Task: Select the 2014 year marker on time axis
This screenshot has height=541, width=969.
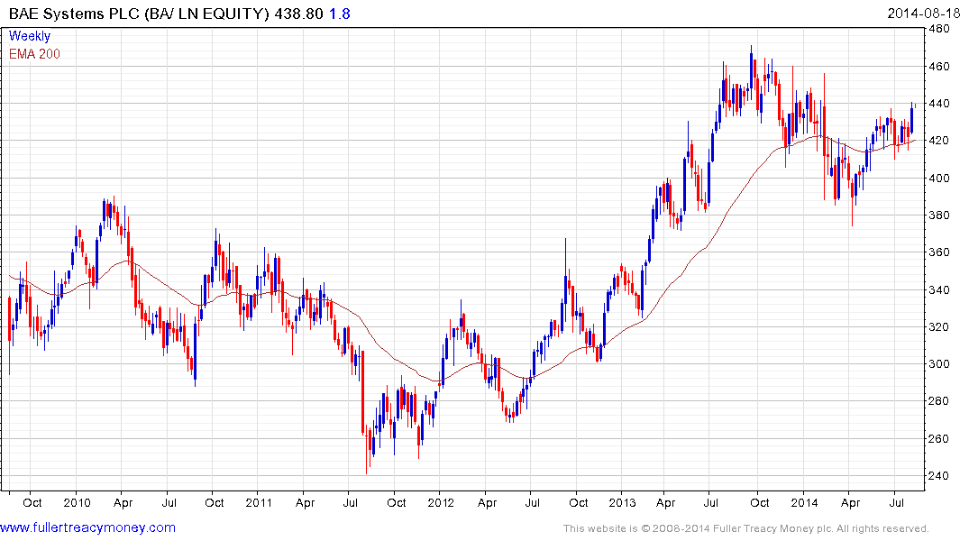Action: [804, 502]
